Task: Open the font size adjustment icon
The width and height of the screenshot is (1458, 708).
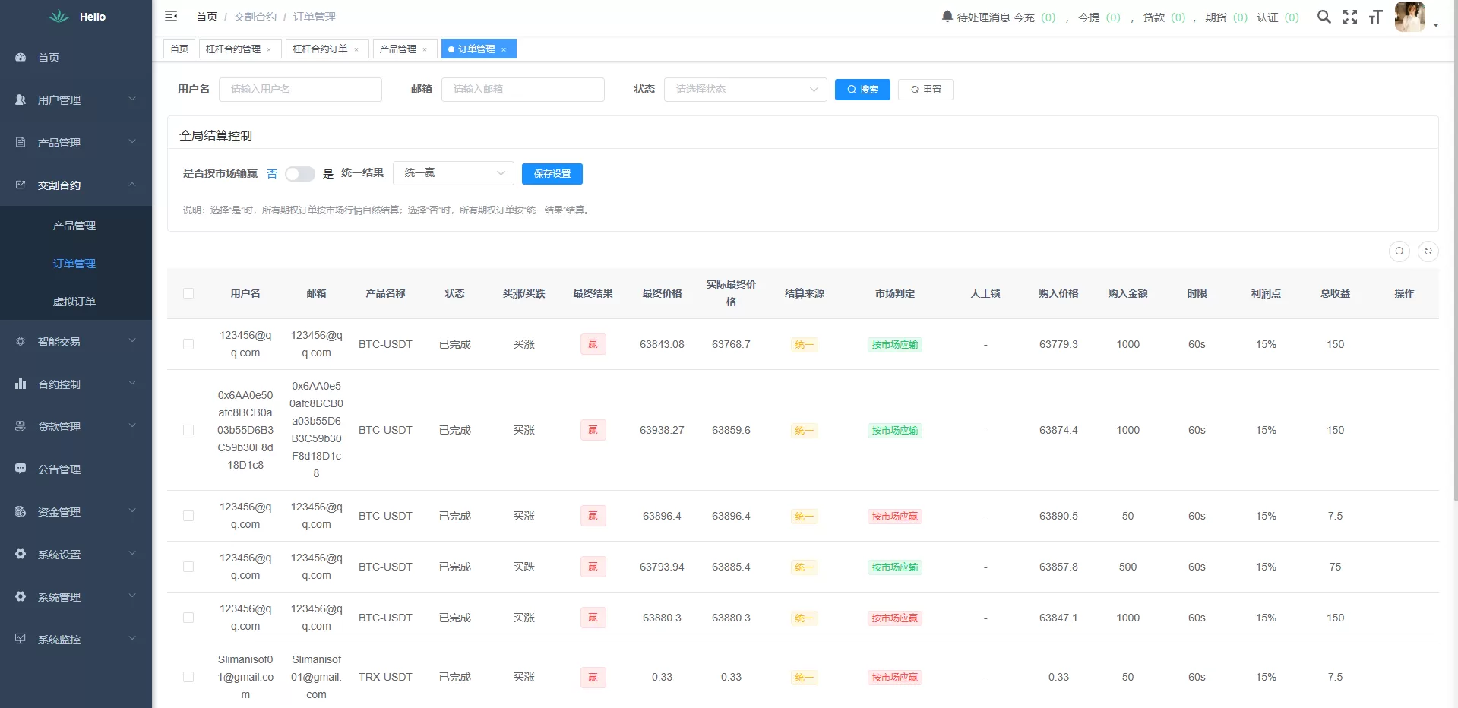Action: (1375, 17)
